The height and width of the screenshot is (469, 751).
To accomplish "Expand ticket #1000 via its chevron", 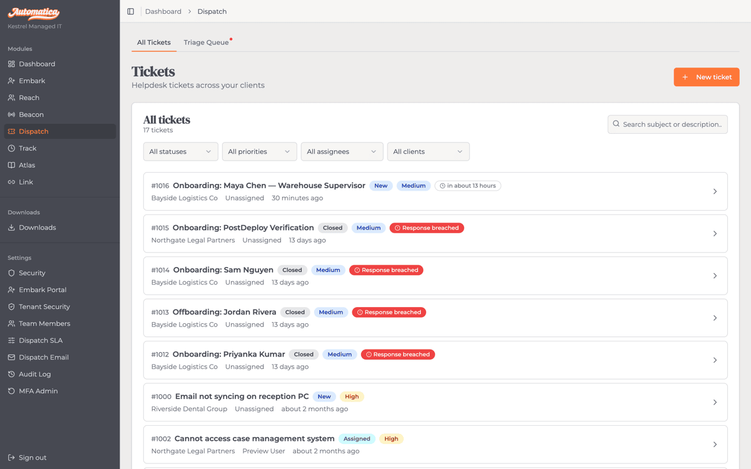I will 715,403.
